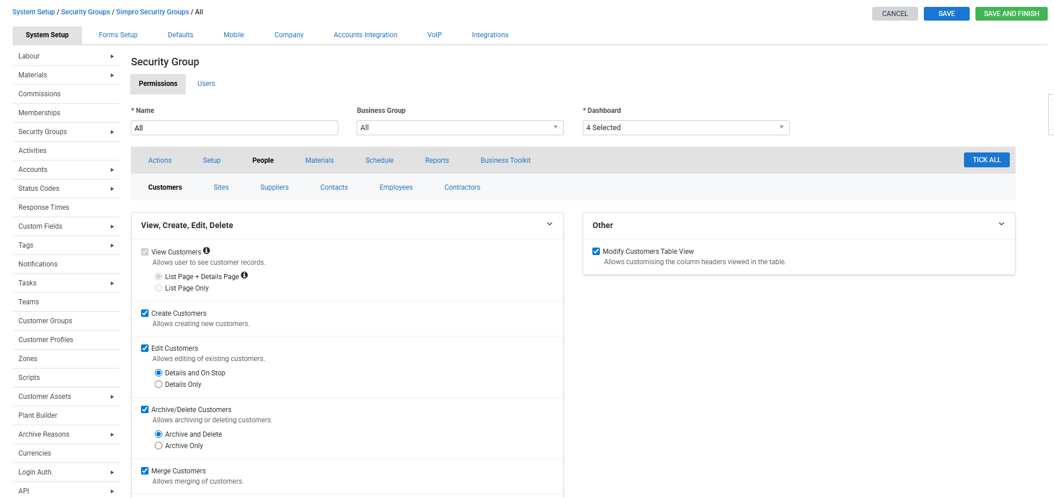Expand the Customer Assets sidebar arrow
The height and width of the screenshot is (498, 1054).
point(112,397)
